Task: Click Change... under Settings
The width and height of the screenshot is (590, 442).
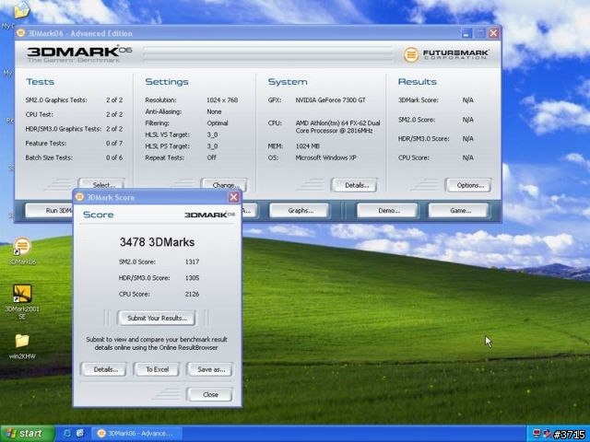Action: click(x=225, y=184)
